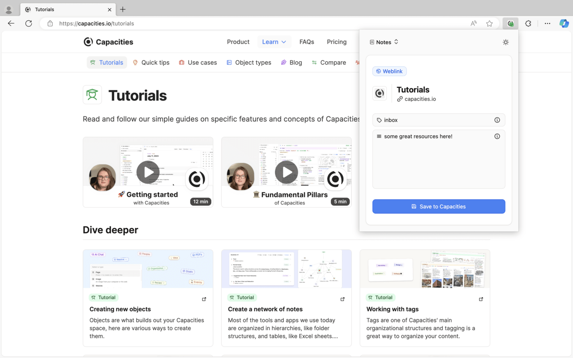Screen dimensions: 573x358
Task: Switch to the Object types tab
Action: (249, 63)
